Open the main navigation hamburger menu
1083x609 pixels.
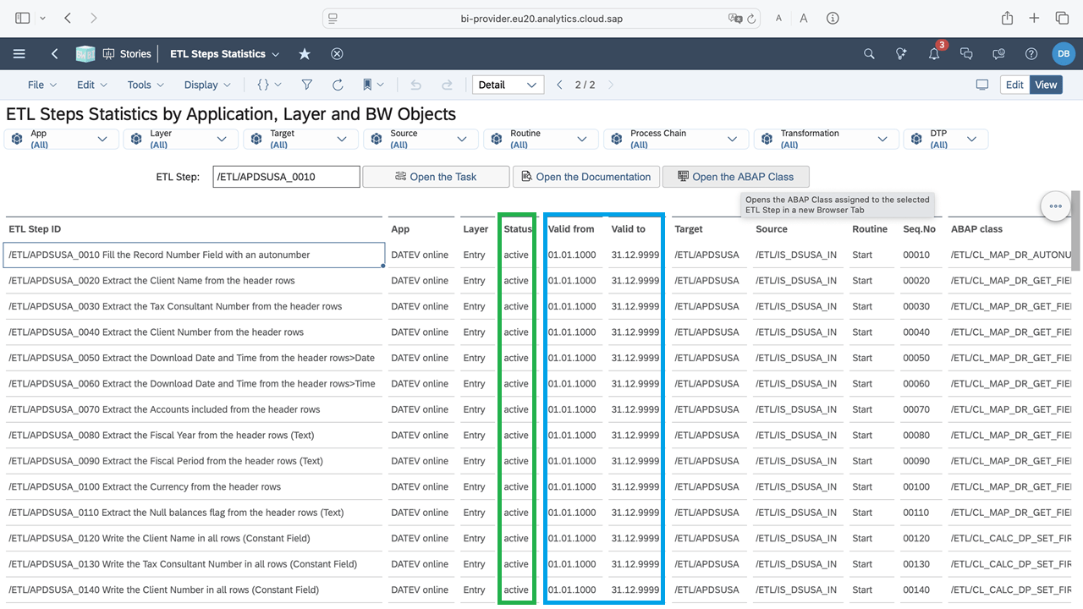pos(19,54)
